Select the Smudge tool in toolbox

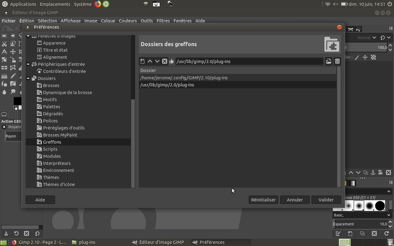pos(13,92)
